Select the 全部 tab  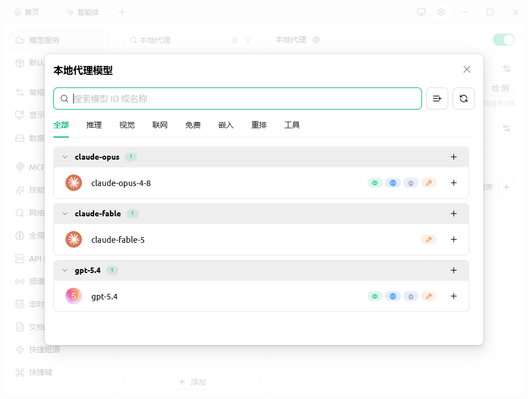pyautogui.click(x=61, y=125)
